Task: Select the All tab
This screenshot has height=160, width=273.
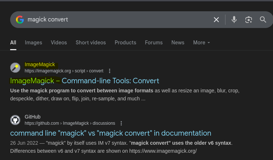Action: coord(13,43)
